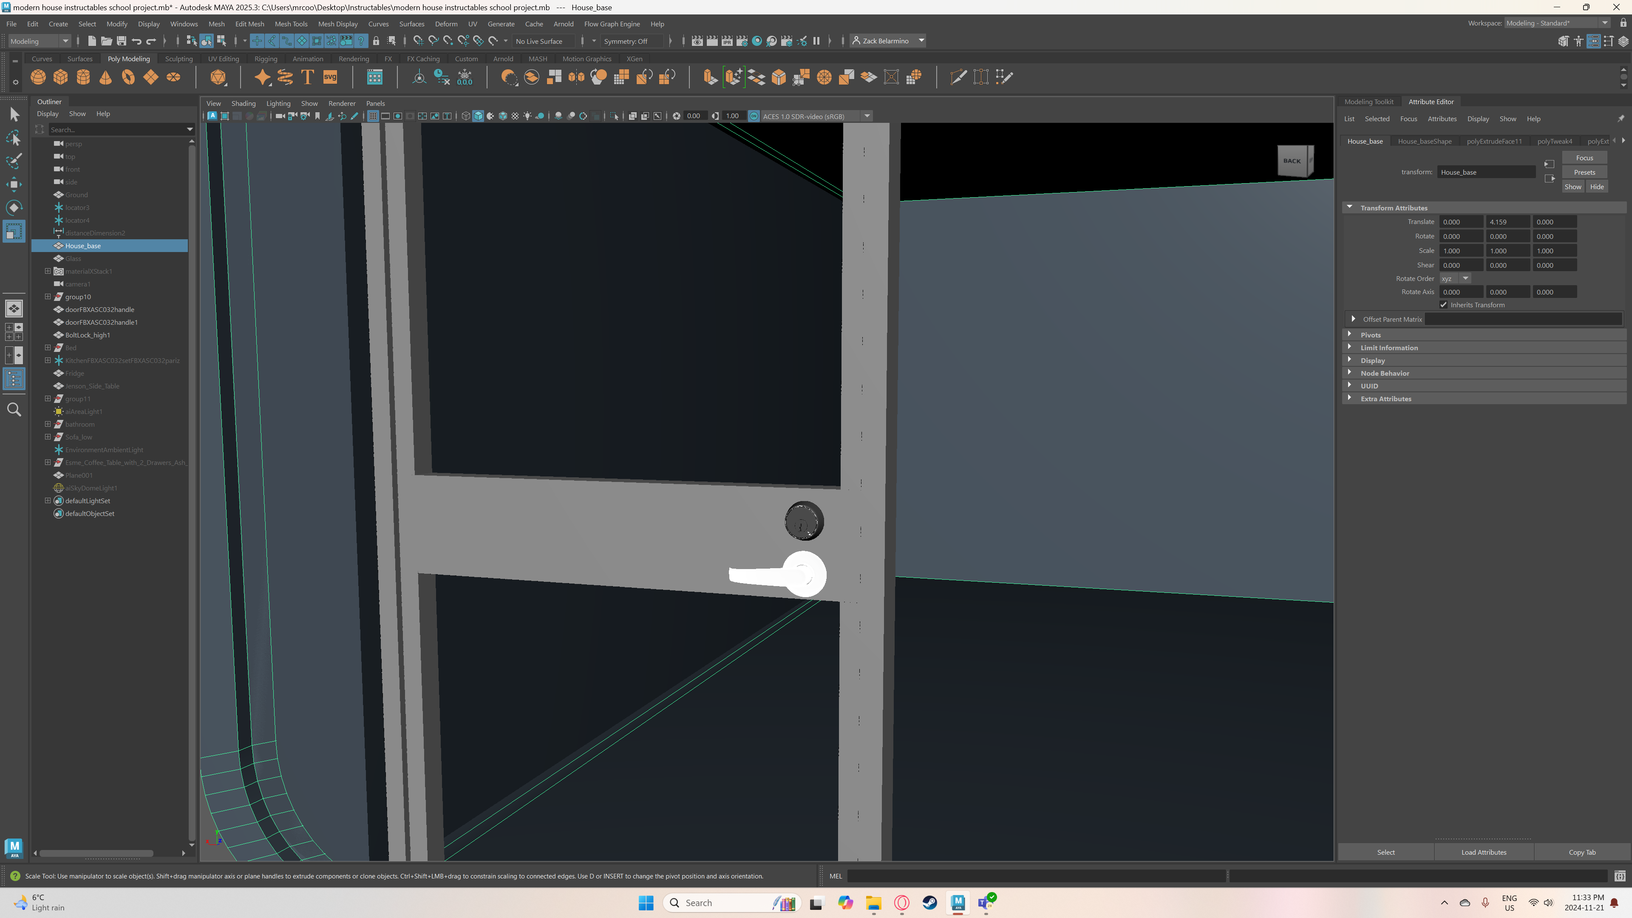
Task: Click the magnifier search icon in sidebar
Action: coord(14,410)
